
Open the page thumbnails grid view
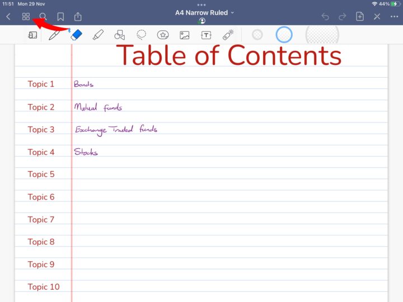(26, 17)
